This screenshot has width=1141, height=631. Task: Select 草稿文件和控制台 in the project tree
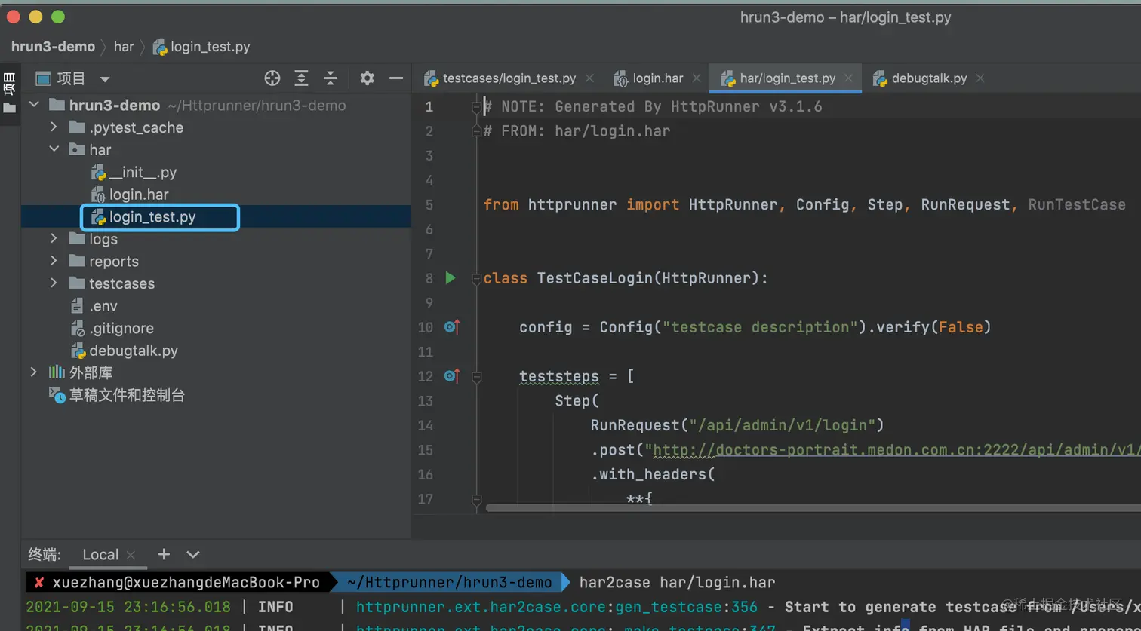pos(117,395)
